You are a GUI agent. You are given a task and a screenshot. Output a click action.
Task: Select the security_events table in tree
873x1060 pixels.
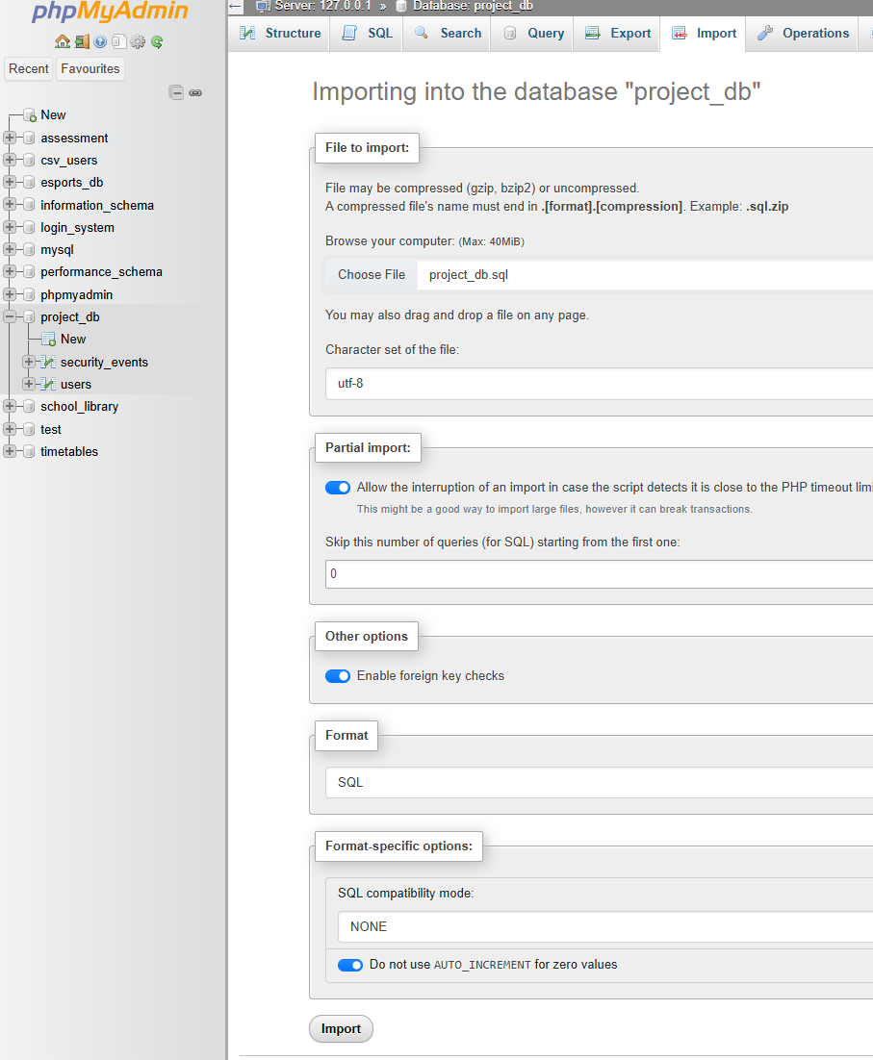104,363
